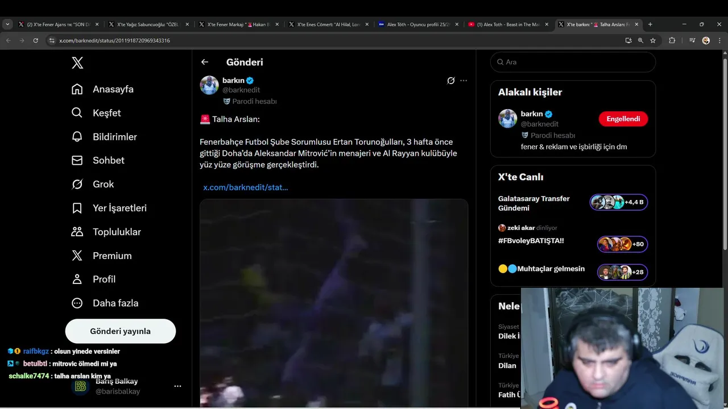Image resolution: width=728 pixels, height=409 pixels.
Task: Open Chrome three-dot menu
Action: (x=719, y=40)
